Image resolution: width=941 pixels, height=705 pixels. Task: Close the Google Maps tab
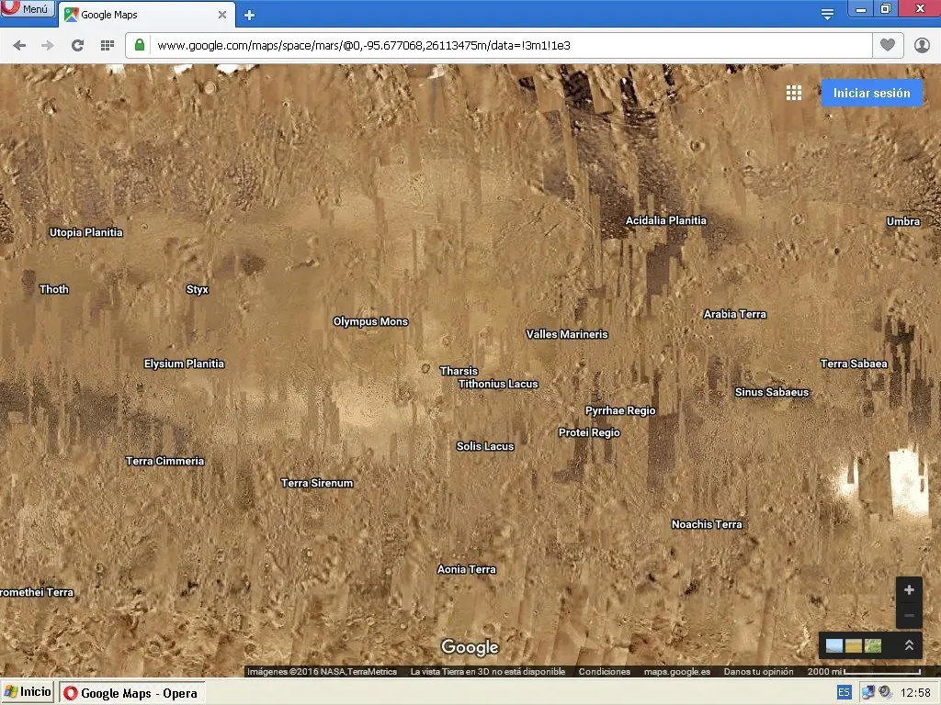[x=222, y=15]
